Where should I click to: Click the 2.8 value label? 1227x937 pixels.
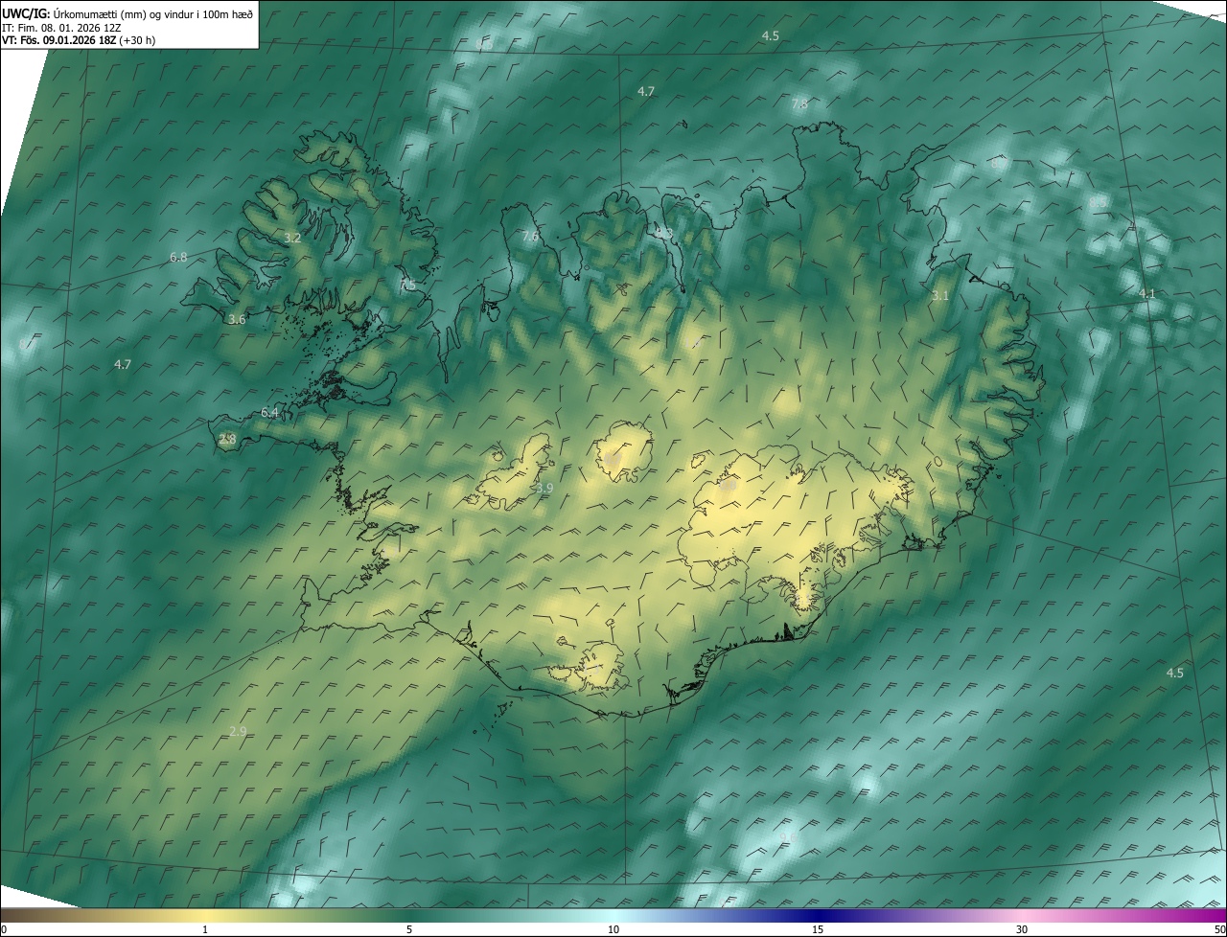[227, 440]
